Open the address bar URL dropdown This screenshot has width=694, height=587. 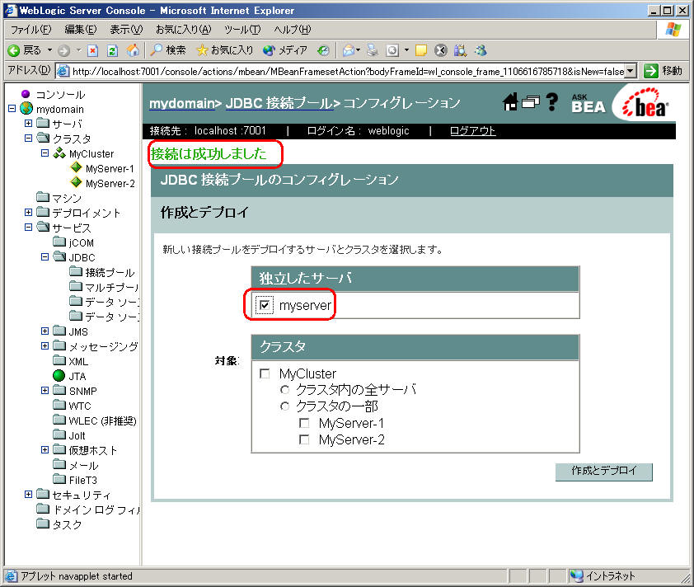(x=631, y=71)
